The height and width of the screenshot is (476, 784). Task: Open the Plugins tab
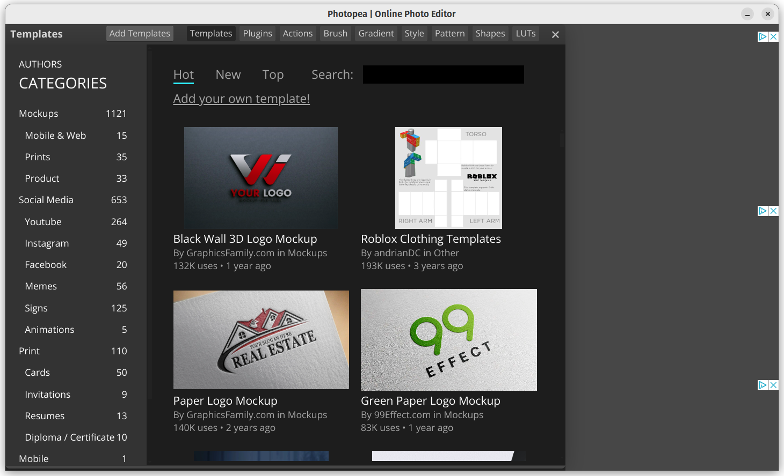tap(258, 33)
